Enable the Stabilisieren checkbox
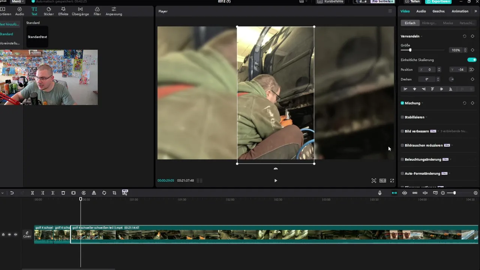480x270 pixels. pyautogui.click(x=402, y=117)
